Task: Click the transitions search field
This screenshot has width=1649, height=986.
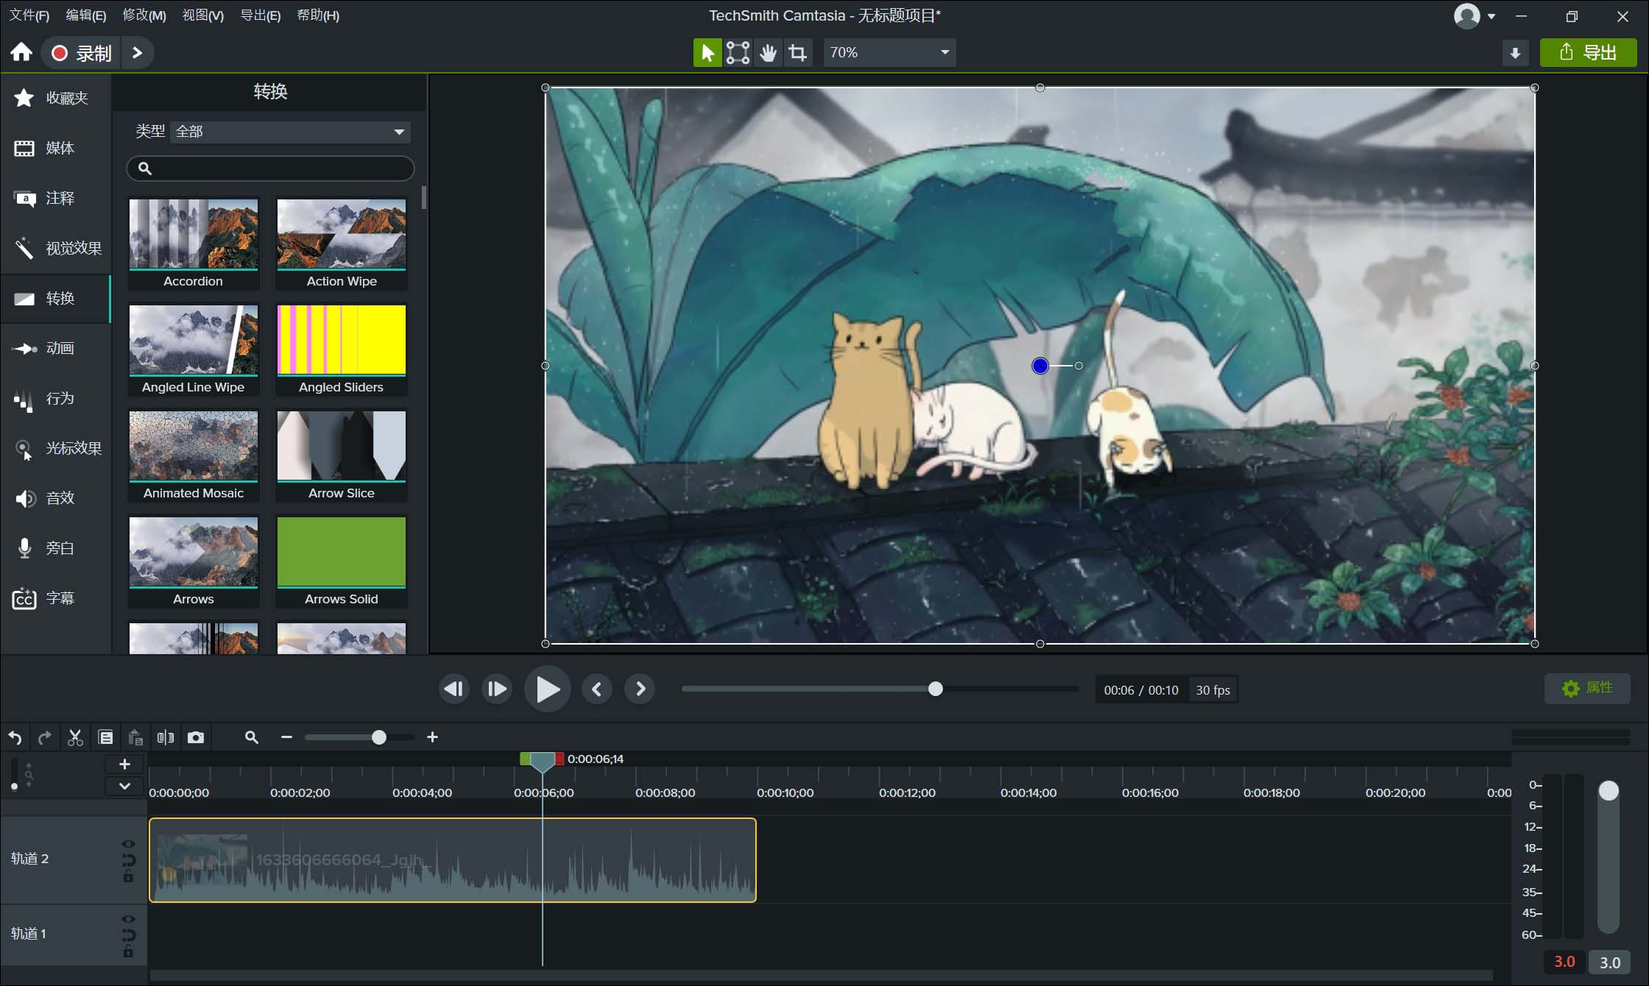Action: click(x=270, y=169)
